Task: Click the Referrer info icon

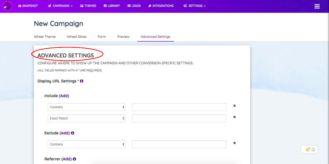Action: [74, 159]
